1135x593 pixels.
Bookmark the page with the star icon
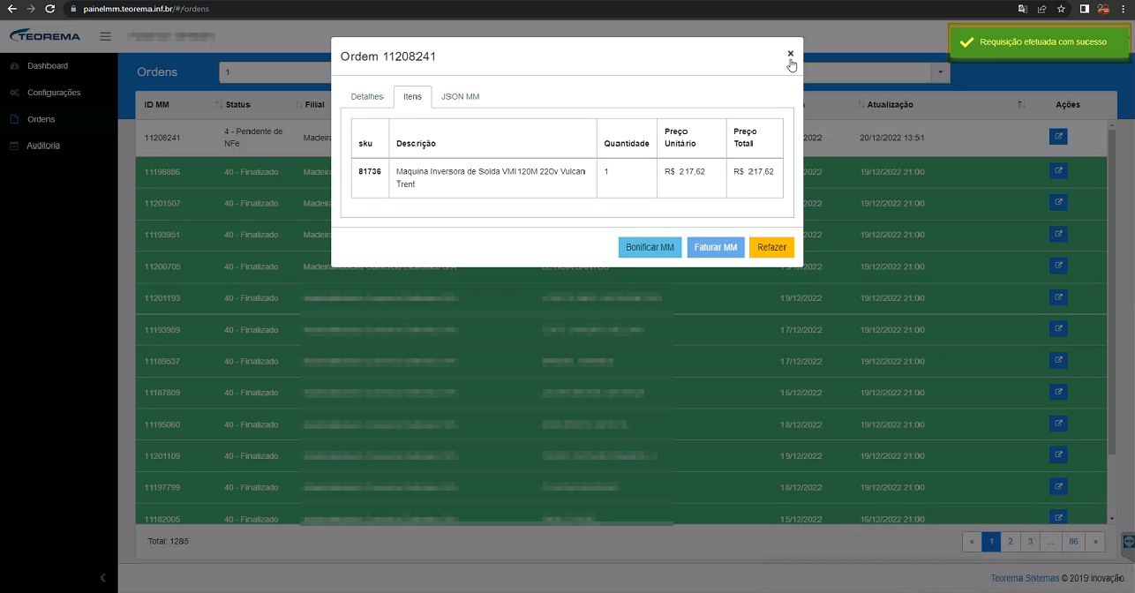click(1061, 9)
